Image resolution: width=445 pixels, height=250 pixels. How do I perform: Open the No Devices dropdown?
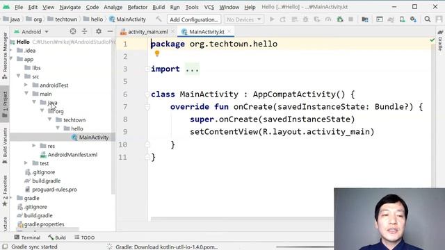tap(244, 19)
